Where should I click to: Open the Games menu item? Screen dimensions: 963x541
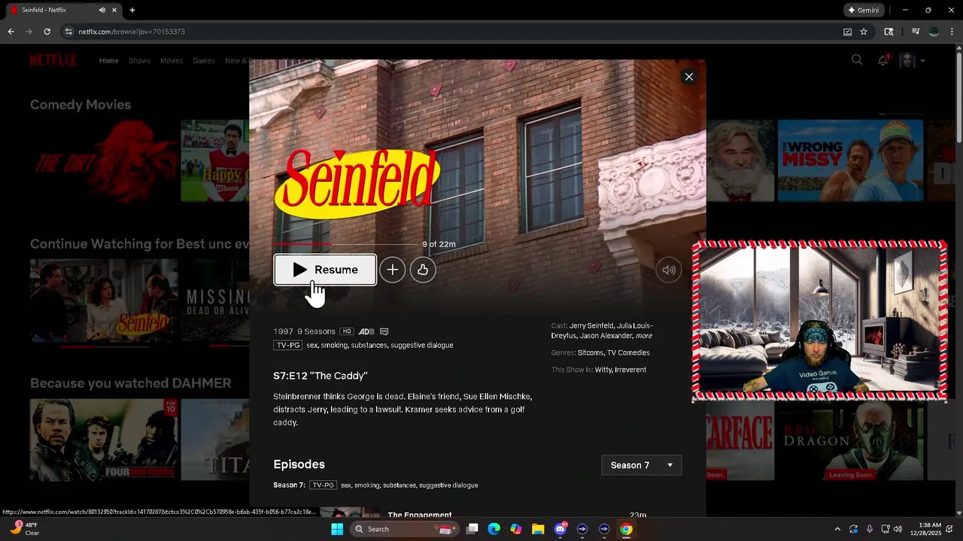click(204, 61)
